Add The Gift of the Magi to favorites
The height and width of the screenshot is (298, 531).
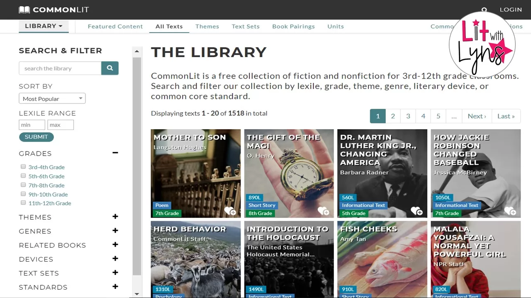pos(323,211)
